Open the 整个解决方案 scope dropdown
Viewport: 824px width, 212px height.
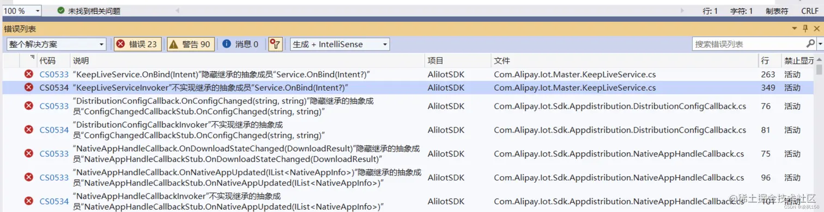[x=56, y=44]
